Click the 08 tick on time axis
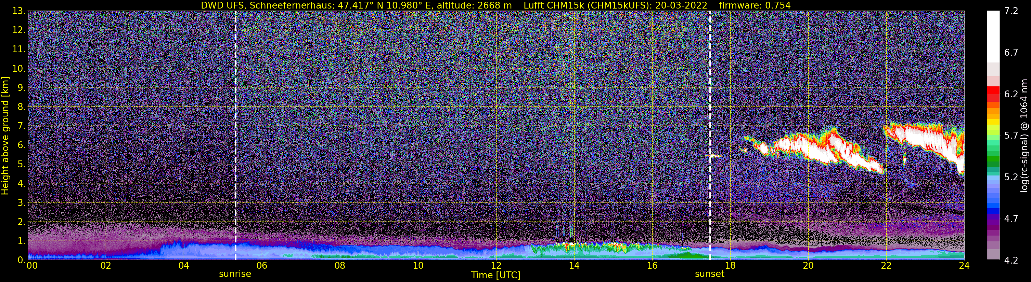 tap(339, 265)
